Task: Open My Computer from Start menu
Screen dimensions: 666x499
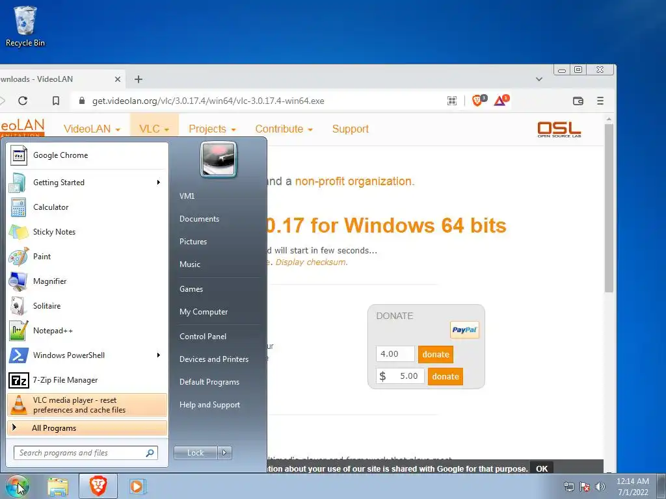Action: [204, 312]
